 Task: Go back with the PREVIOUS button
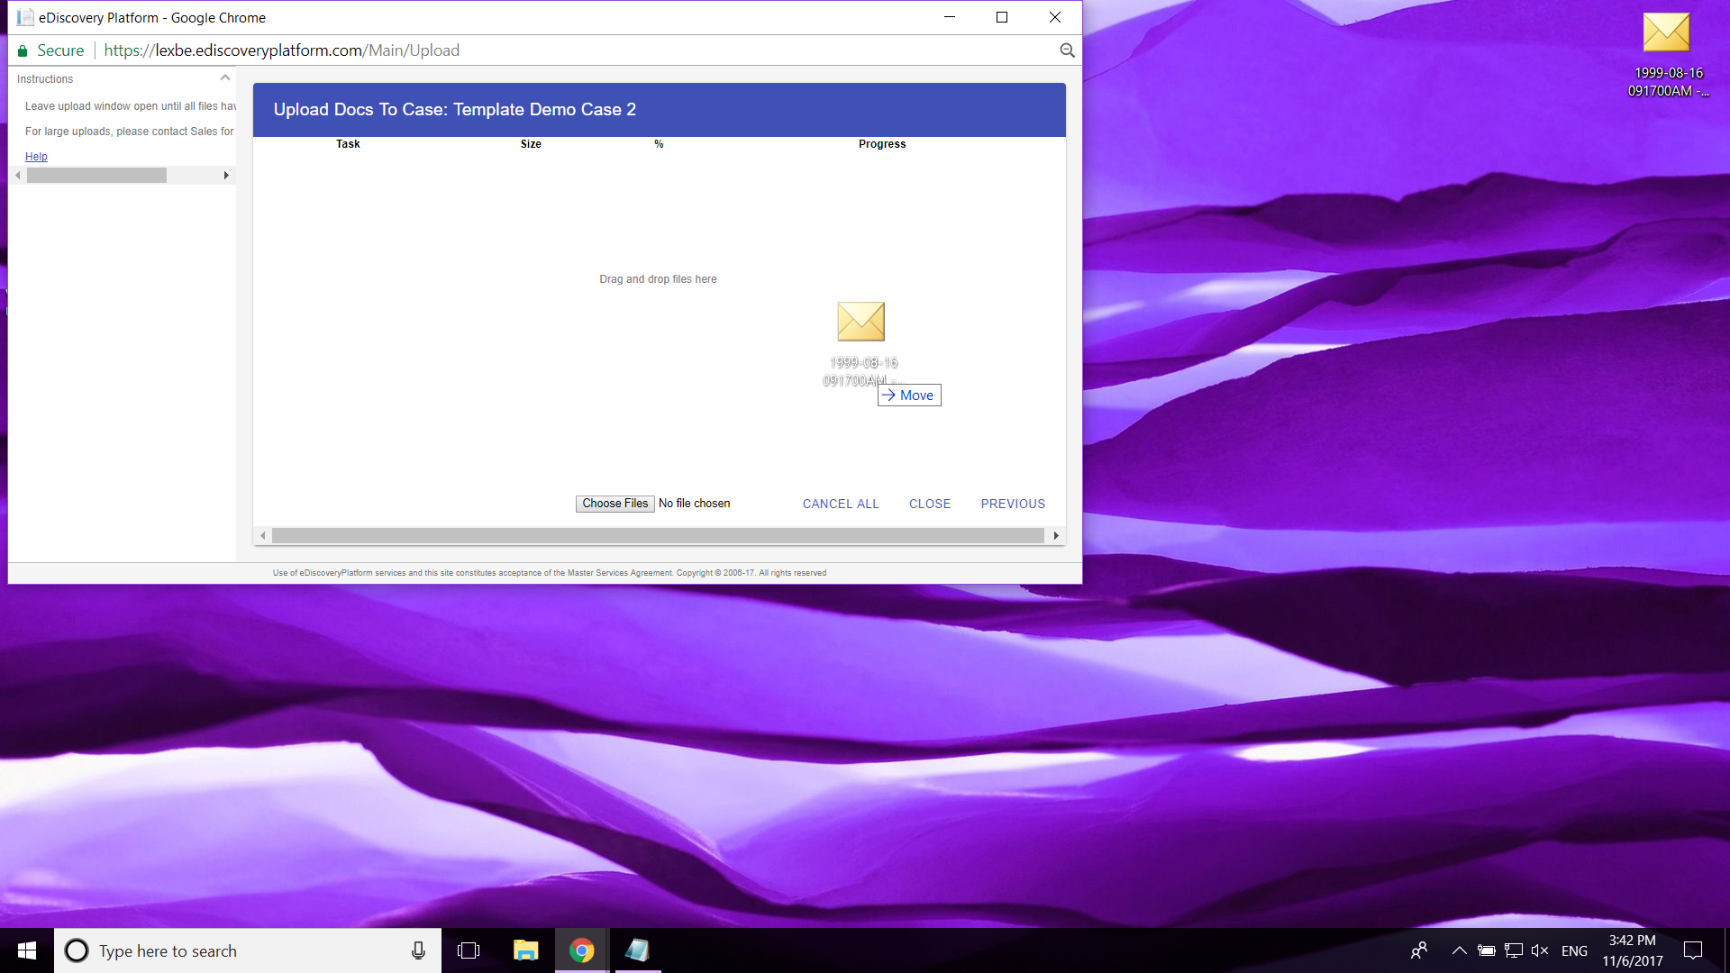[1013, 504]
